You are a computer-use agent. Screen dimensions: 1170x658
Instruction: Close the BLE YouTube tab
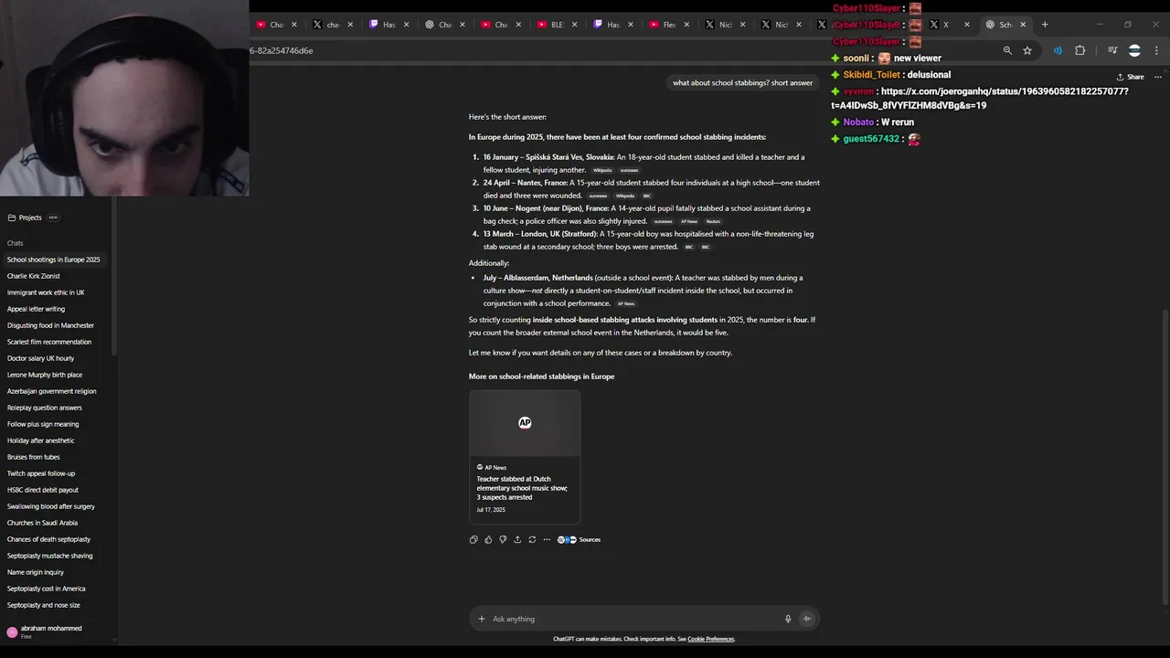coord(575,25)
